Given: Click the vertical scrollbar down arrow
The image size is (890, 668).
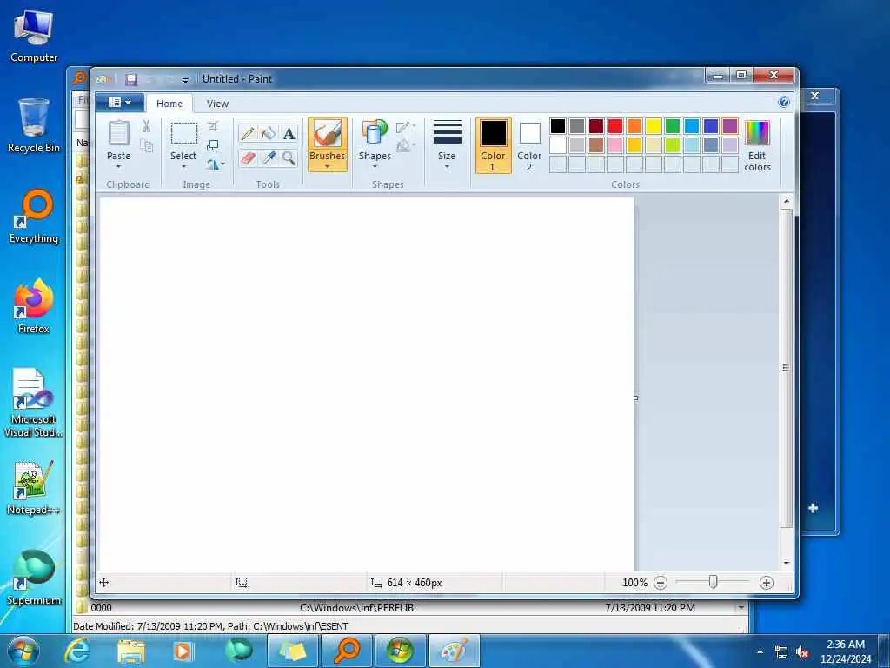Looking at the screenshot, I should point(786,563).
